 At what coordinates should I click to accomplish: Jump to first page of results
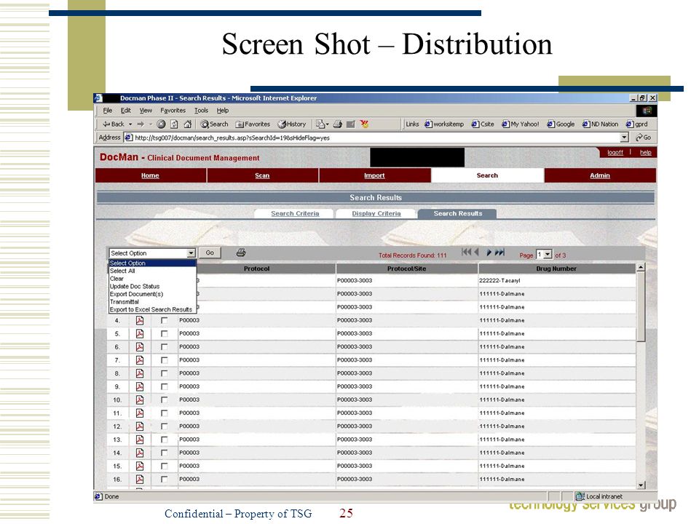[466, 253]
